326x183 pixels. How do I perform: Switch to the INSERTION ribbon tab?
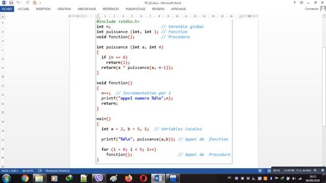pyautogui.click(x=43, y=9)
